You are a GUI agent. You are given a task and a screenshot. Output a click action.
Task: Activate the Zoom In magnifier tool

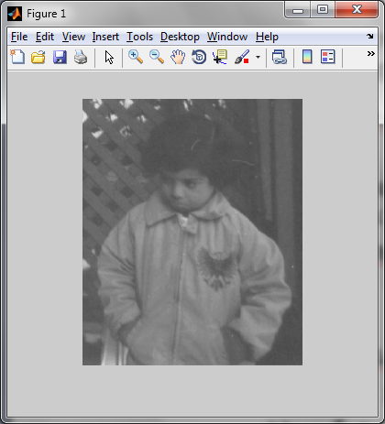coord(136,57)
